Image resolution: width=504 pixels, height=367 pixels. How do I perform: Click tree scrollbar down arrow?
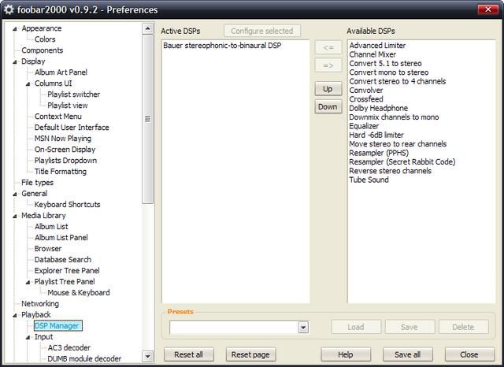click(147, 357)
